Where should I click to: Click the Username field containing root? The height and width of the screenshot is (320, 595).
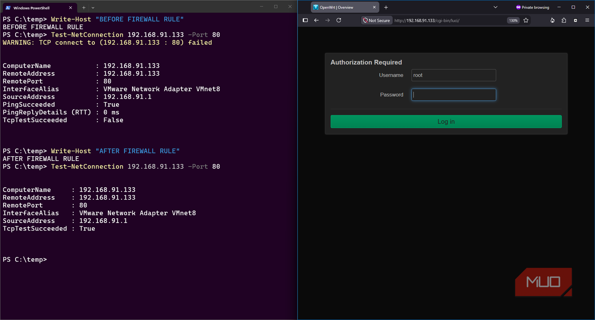coord(454,75)
